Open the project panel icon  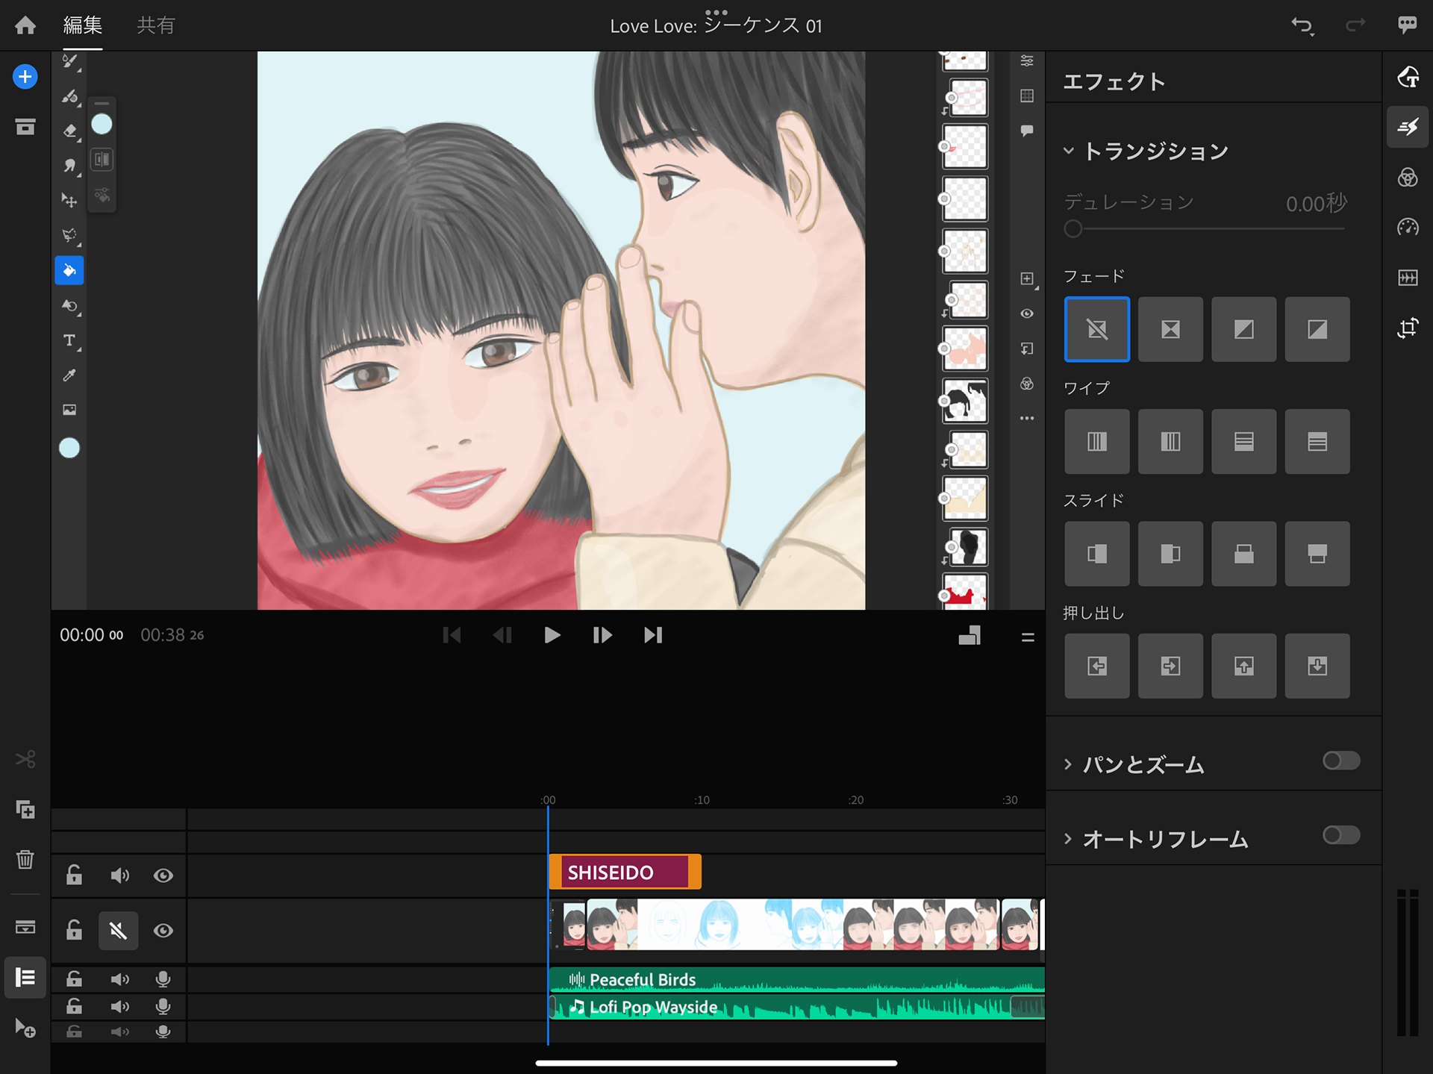(25, 127)
